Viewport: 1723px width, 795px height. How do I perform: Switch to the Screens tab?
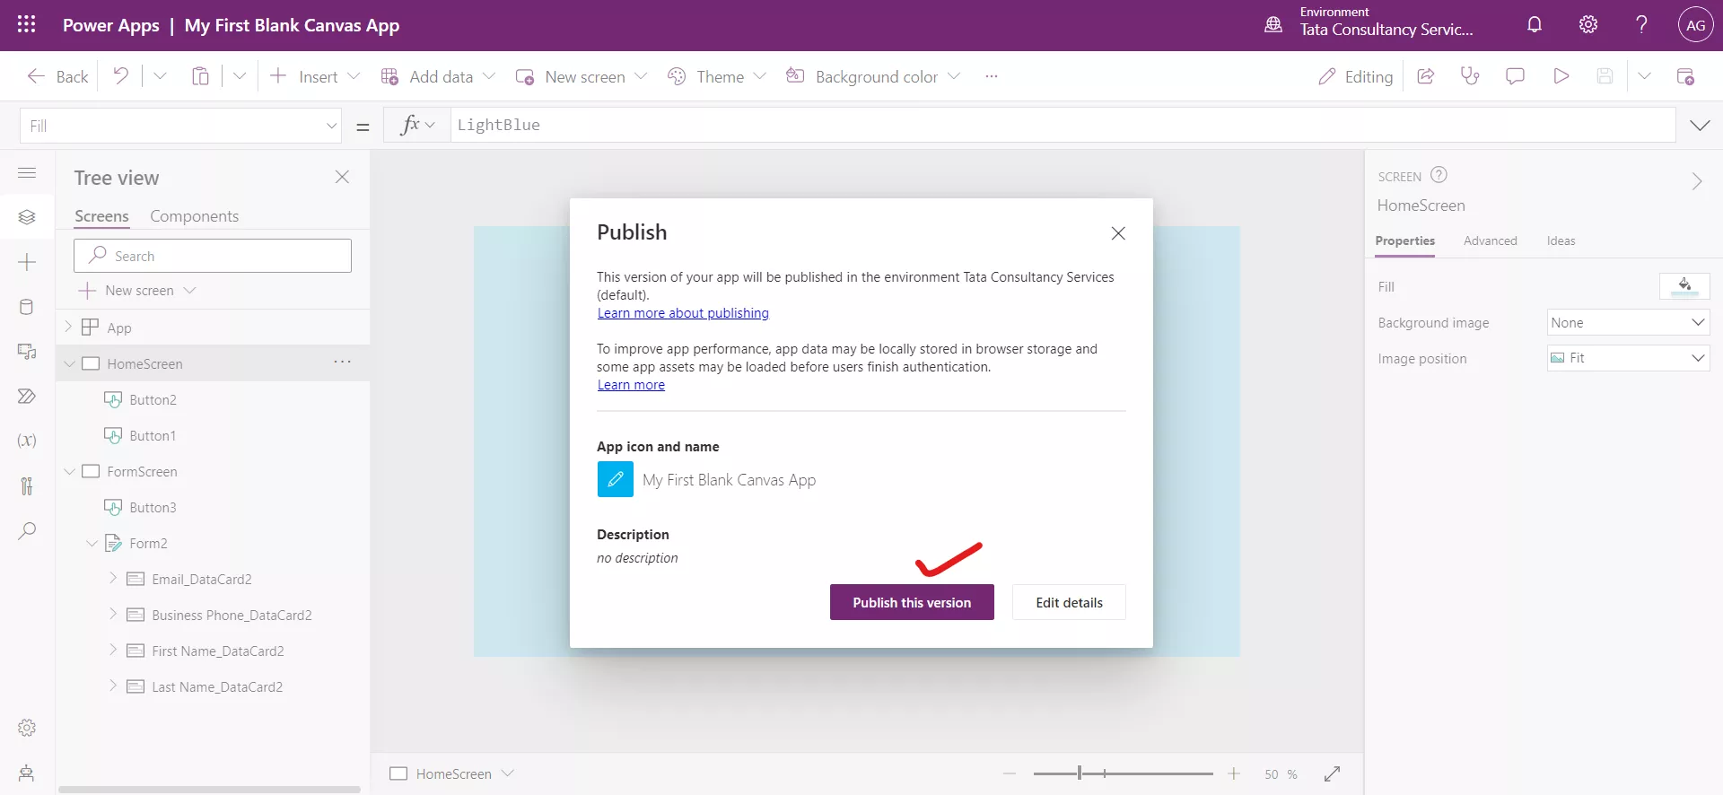[x=101, y=216]
